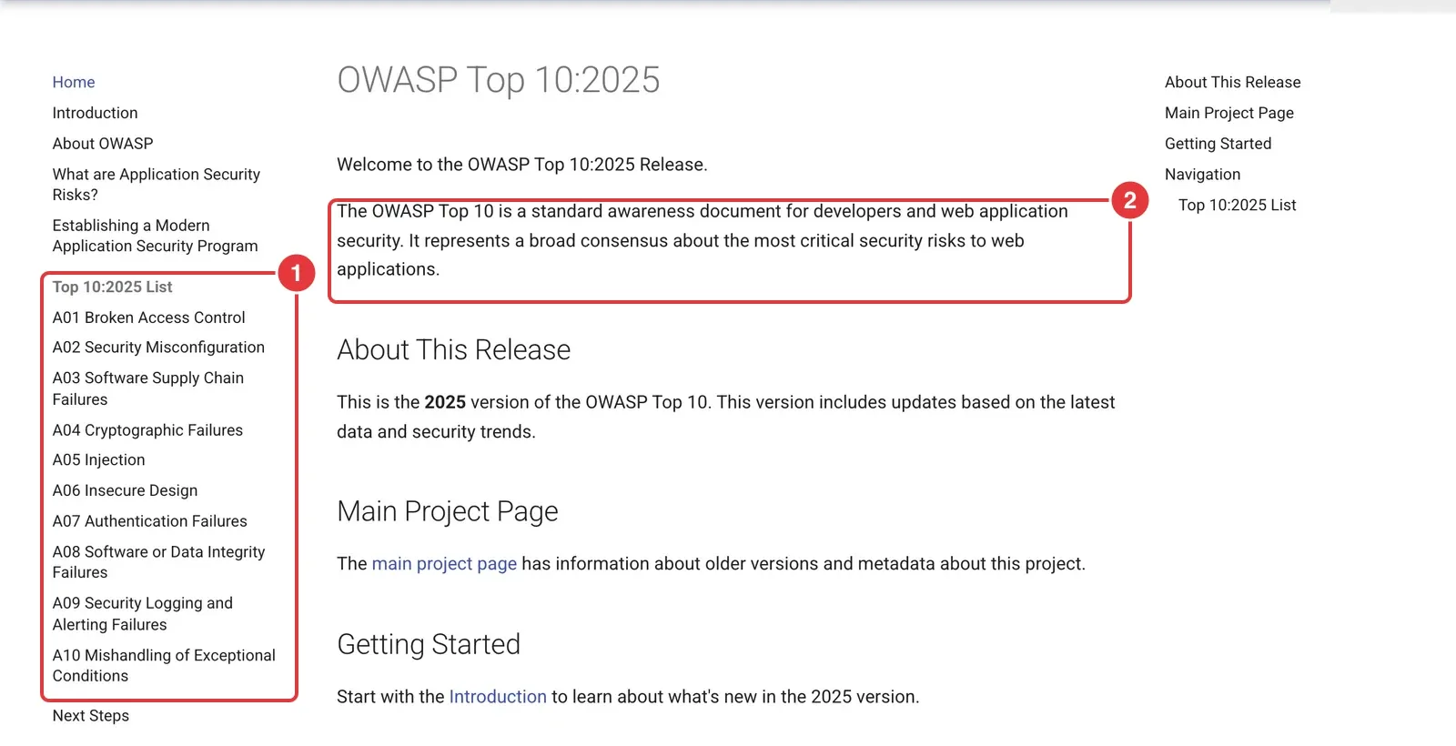The image size is (1456, 746).
Task: Follow the 'main project page' inline link
Action: pos(444,564)
